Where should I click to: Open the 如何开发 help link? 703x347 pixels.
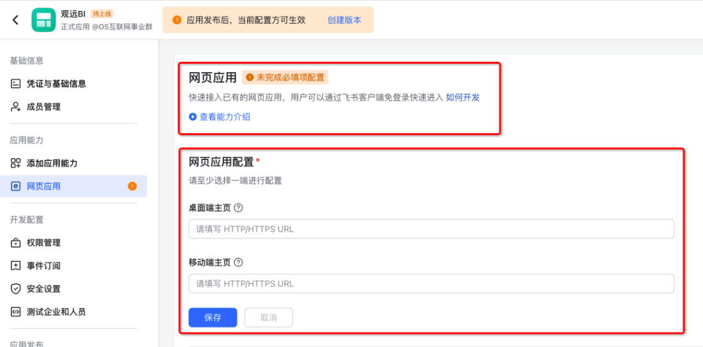462,98
